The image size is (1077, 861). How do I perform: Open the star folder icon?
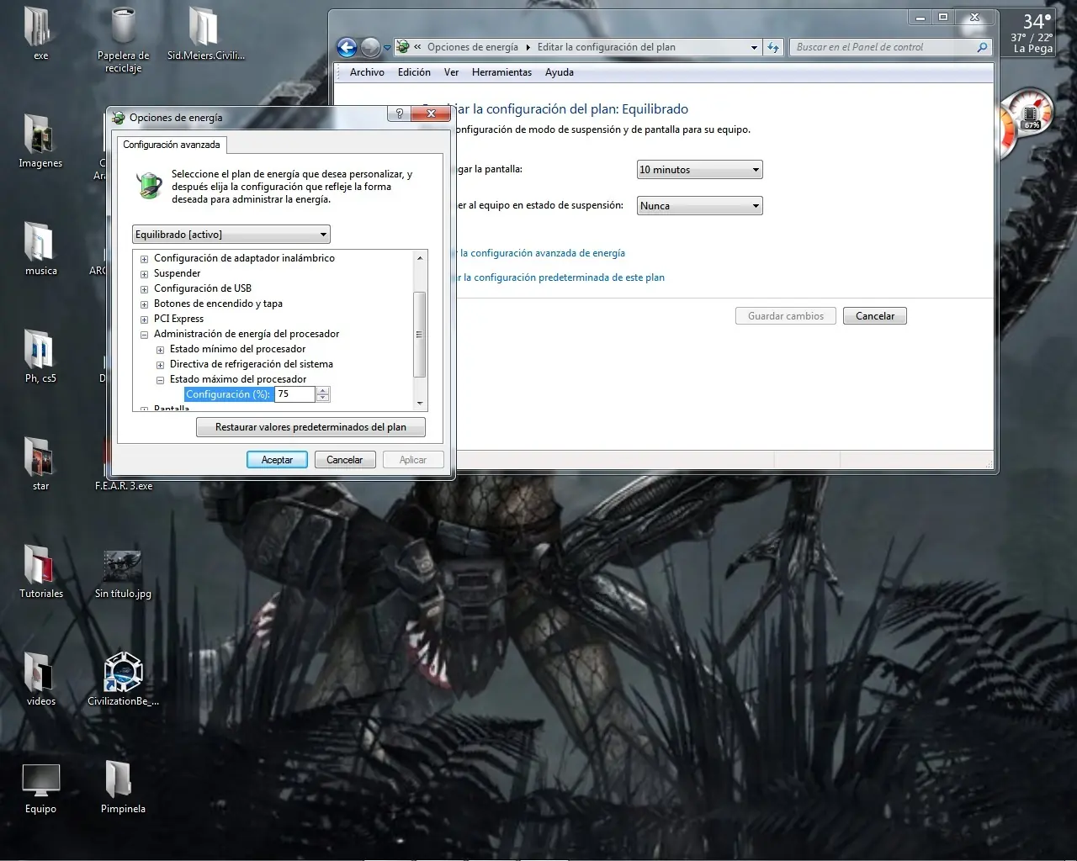coord(40,463)
